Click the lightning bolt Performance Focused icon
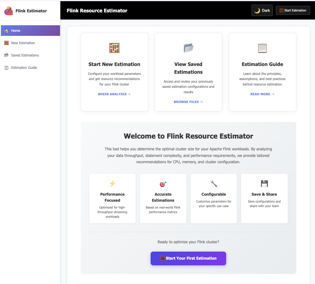This screenshot has height=284, width=315. coord(112,184)
